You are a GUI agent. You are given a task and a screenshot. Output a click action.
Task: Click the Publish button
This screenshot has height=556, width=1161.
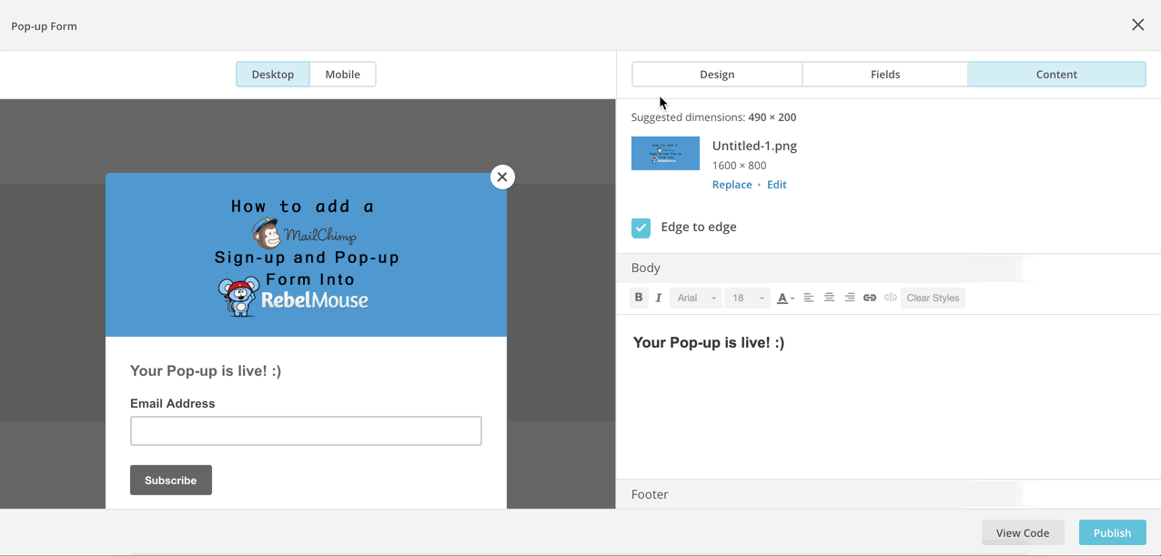pos(1112,532)
